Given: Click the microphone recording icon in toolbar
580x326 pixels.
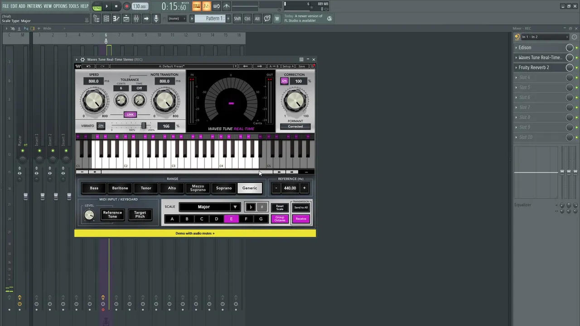Looking at the screenshot, I should click(x=156, y=19).
